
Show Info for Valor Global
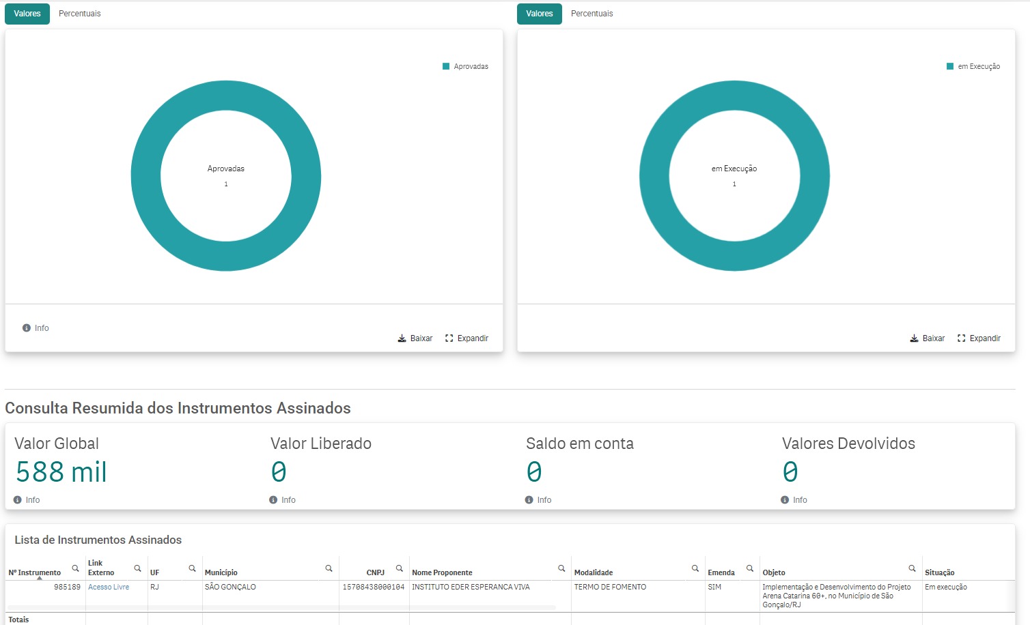[x=27, y=500]
